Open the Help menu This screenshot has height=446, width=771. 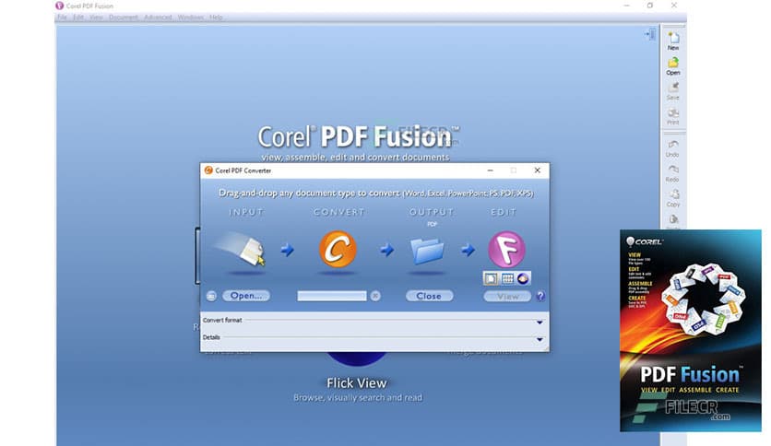coord(216,18)
